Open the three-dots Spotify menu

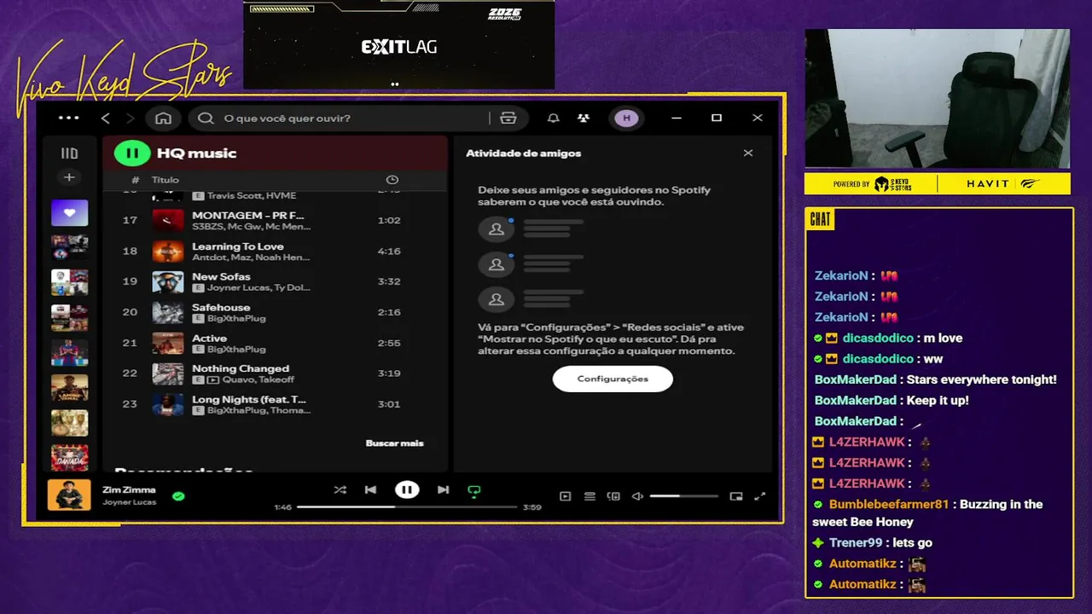coord(68,118)
